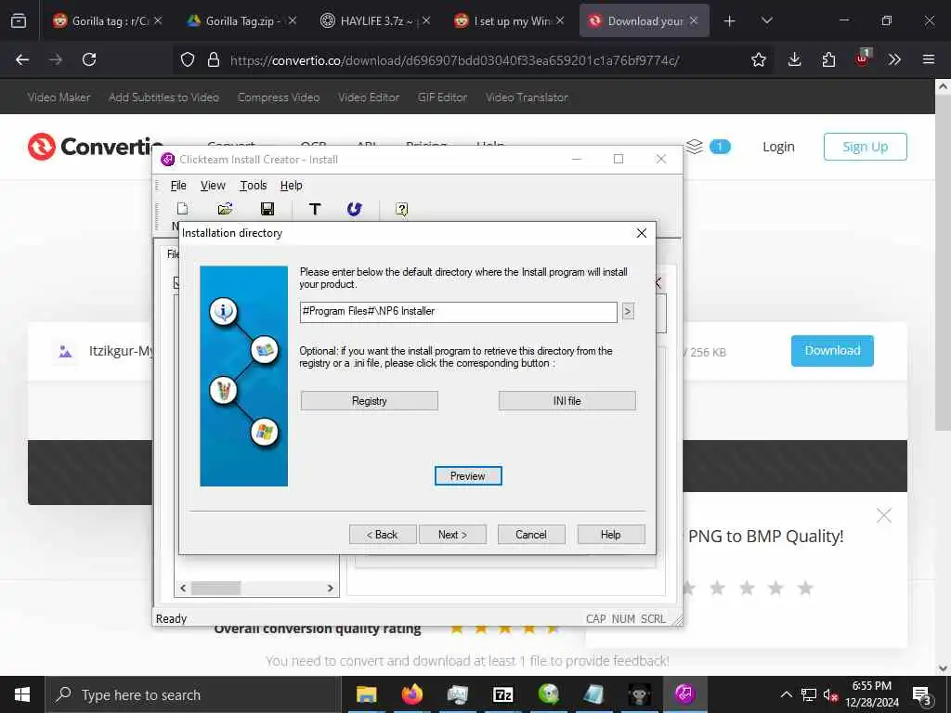Dismiss the PNG to BMP Quality popup

coord(884,516)
